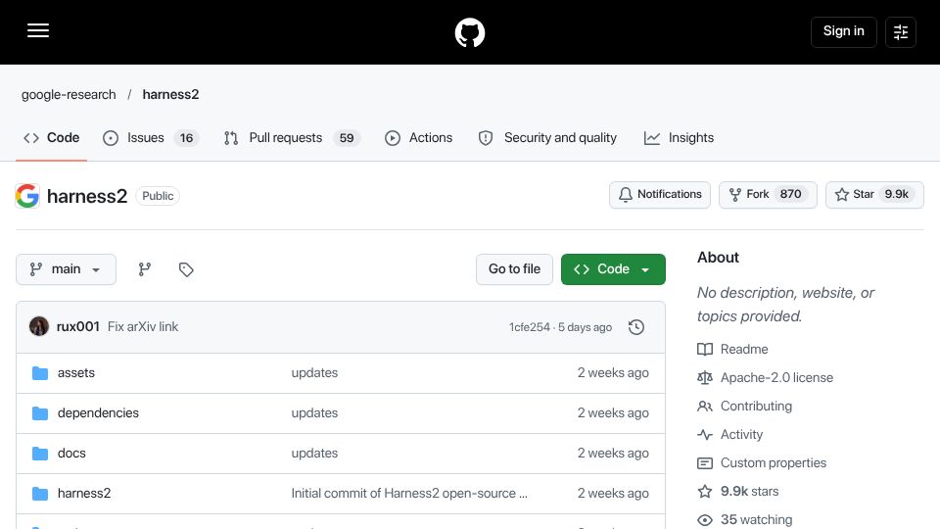This screenshot has height=529, width=940.
Task: Open the appearance settings sliders icon
Action: coord(901,31)
